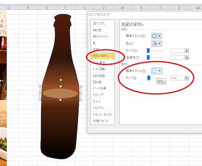
Task: Click the top-left corner handle of the ellipse
Action: pyautogui.click(x=40, y=86)
